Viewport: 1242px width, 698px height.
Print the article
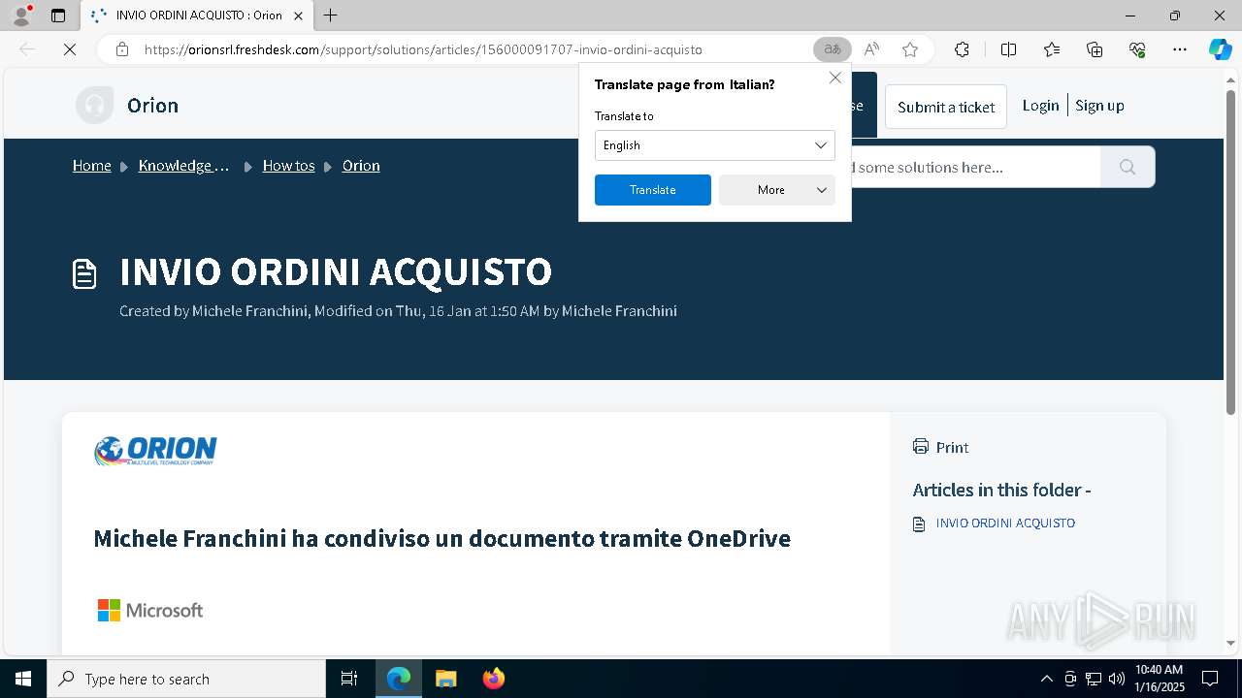pyautogui.click(x=940, y=447)
